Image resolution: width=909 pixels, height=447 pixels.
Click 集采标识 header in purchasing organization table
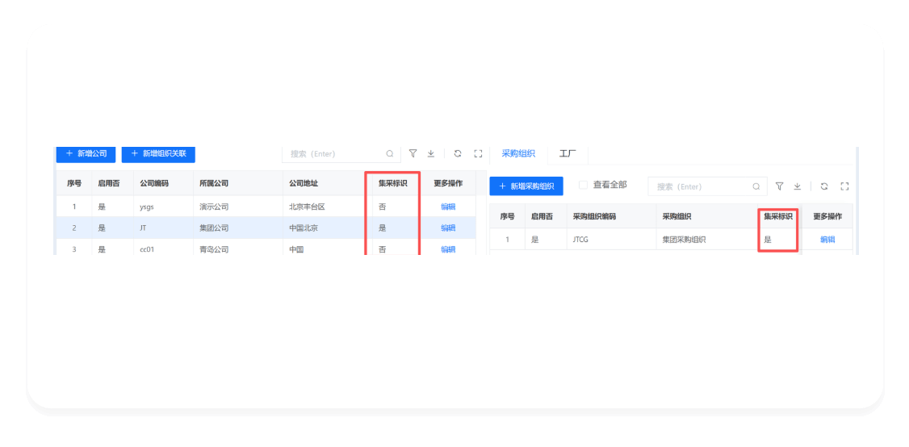pos(778,216)
